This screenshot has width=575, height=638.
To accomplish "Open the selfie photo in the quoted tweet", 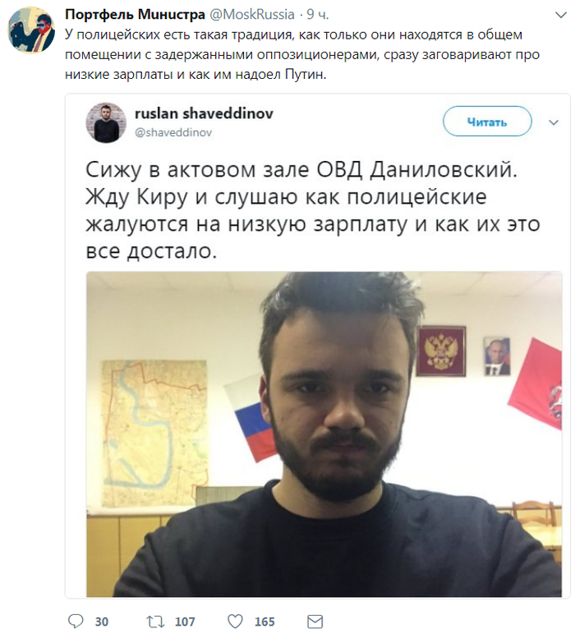I will (x=324, y=434).
